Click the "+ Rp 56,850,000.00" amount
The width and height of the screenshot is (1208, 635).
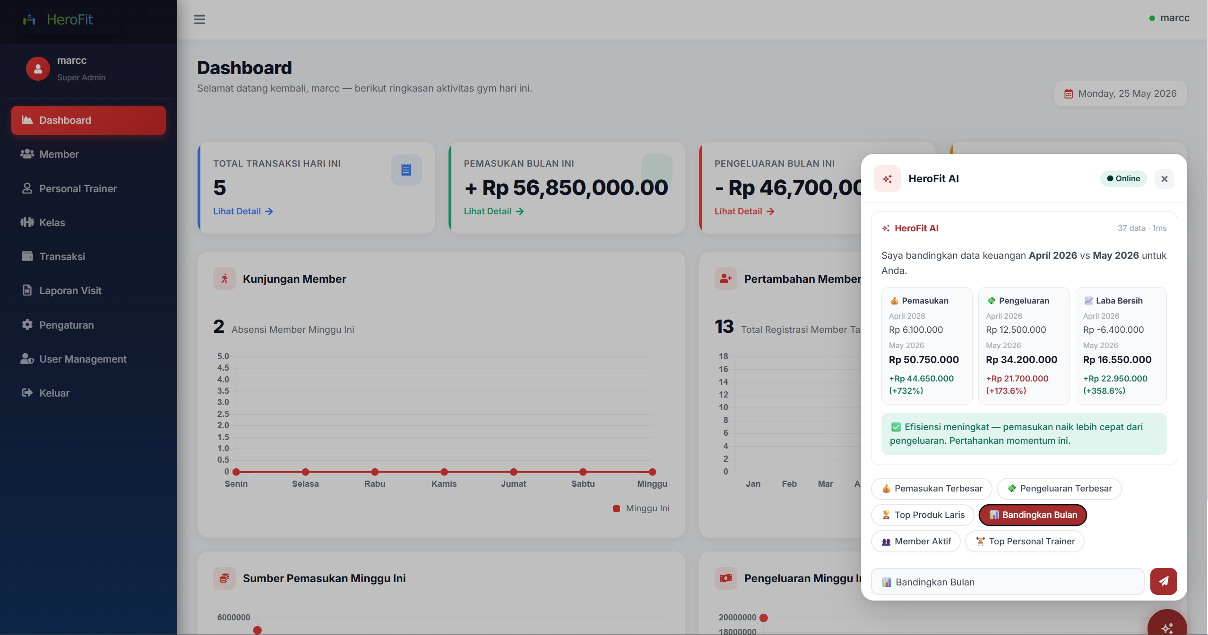click(566, 188)
